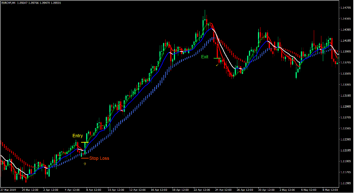Click the yellow check mark below Exit line

217,64
